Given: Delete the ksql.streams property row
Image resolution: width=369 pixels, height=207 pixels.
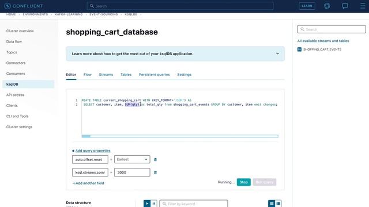Looking at the screenshot, I should [x=155, y=172].
